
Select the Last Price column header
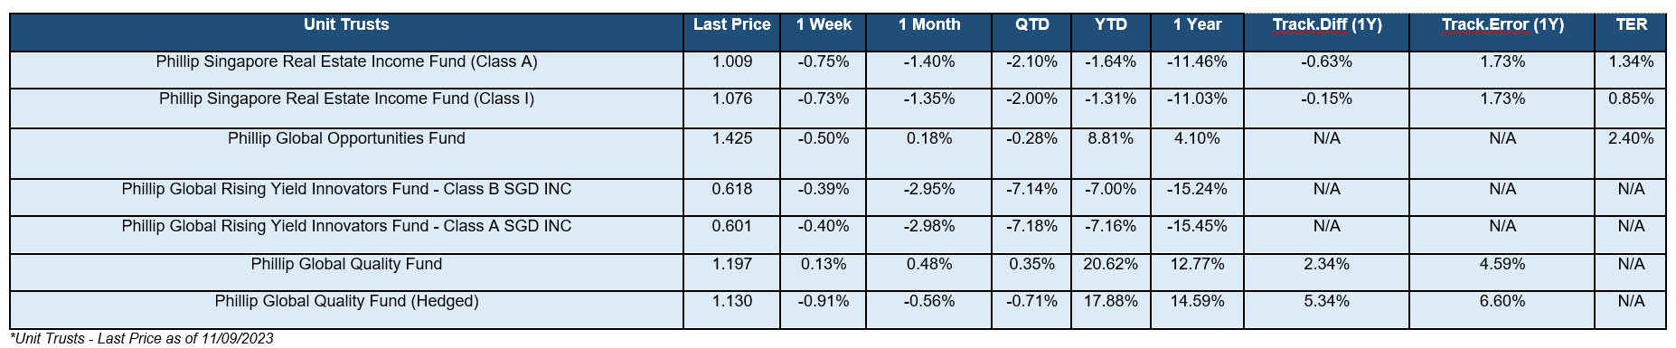(731, 25)
